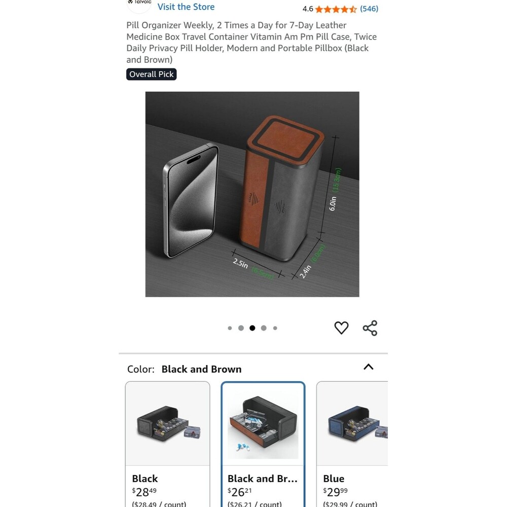Open the Visit the Store link
The width and height of the screenshot is (507, 507).
(186, 7)
